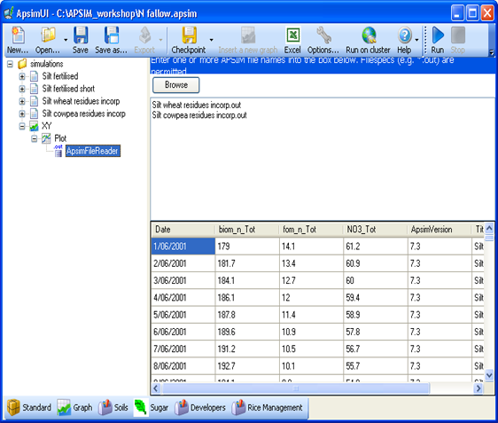The height and width of the screenshot is (423, 498).
Task: Click the horizontal scrollbar thumb of the table
Action: (295, 388)
